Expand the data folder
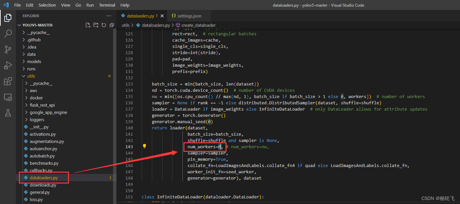The image size is (460, 204). [31, 54]
